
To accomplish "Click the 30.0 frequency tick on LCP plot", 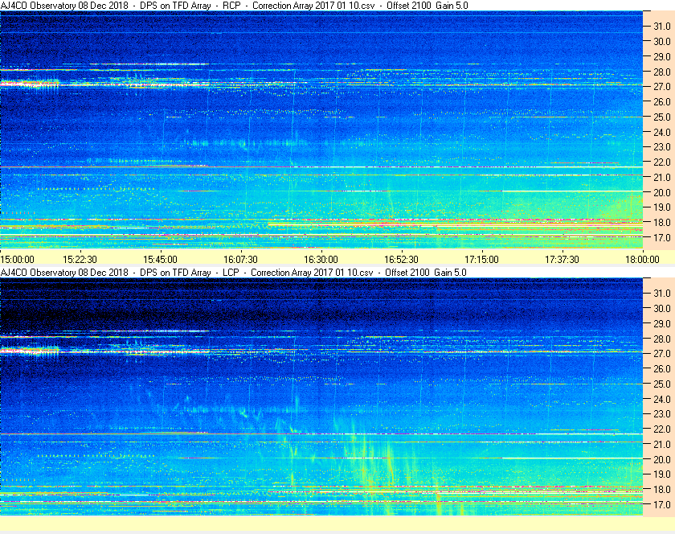I will (x=662, y=309).
